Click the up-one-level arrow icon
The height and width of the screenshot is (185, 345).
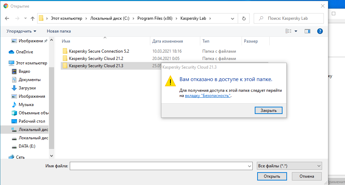coord(33,18)
